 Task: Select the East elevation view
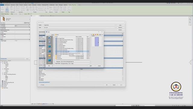pos(6,76)
